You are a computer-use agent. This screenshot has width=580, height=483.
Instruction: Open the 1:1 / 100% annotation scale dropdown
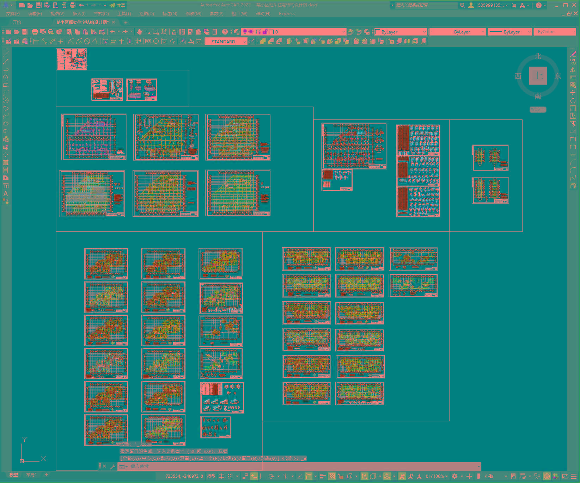pos(436,476)
